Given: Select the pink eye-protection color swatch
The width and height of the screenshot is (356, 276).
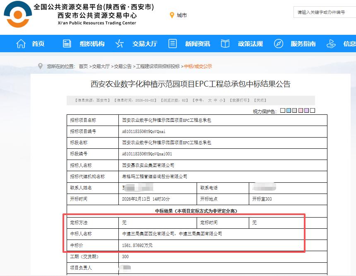Looking at the screenshot, I should (300, 110).
